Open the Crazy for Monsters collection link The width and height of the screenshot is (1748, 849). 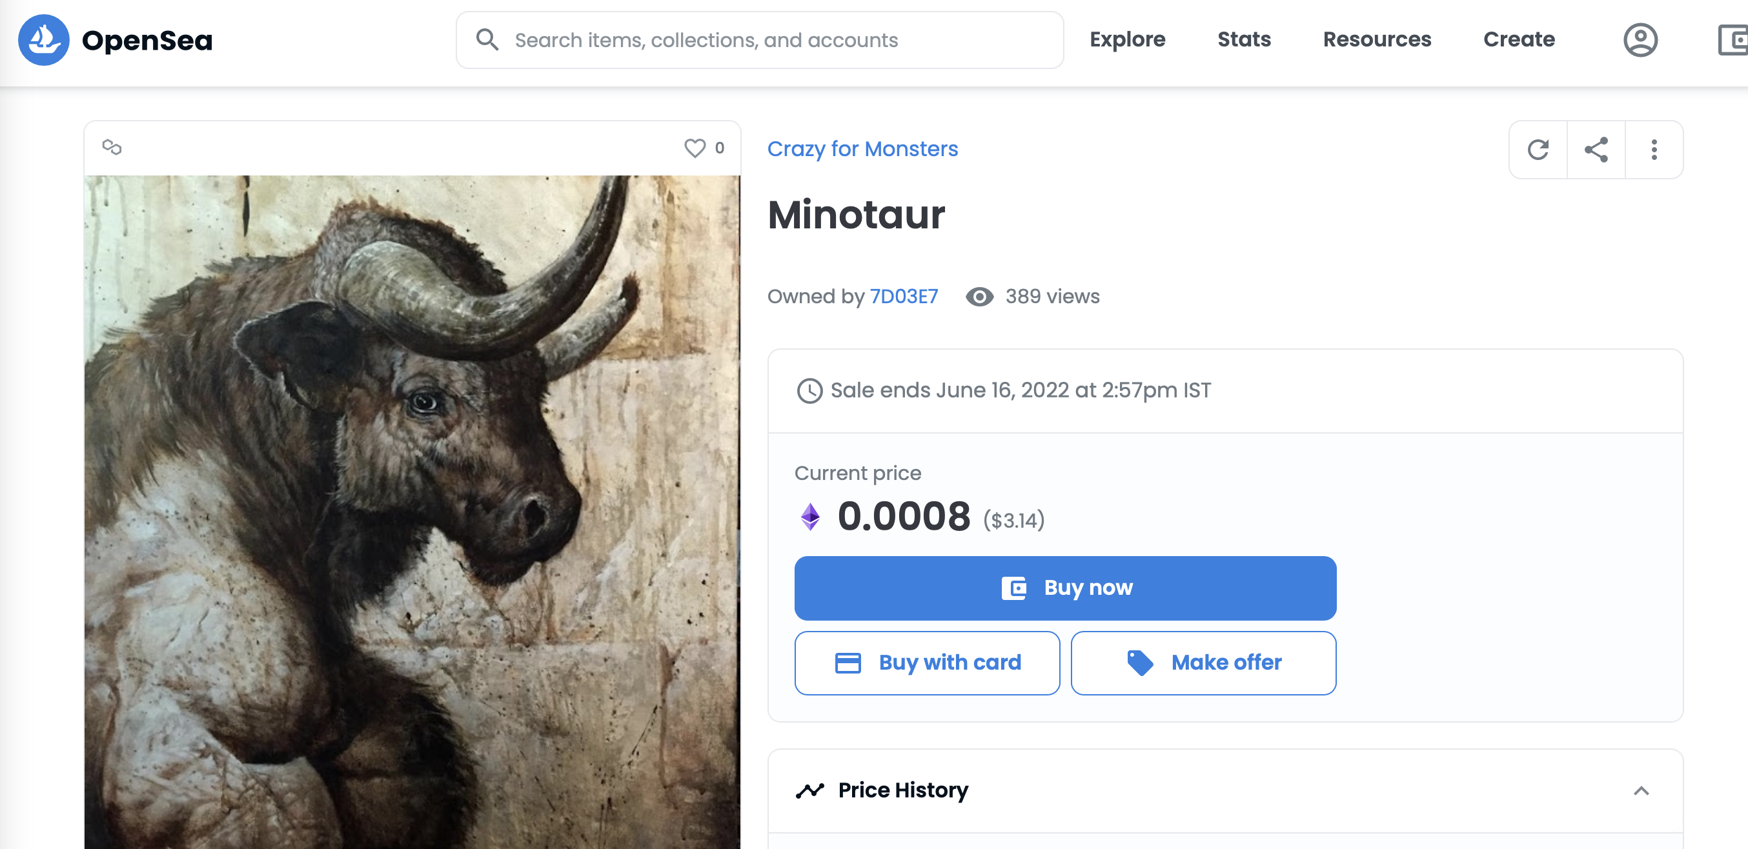[x=862, y=149]
